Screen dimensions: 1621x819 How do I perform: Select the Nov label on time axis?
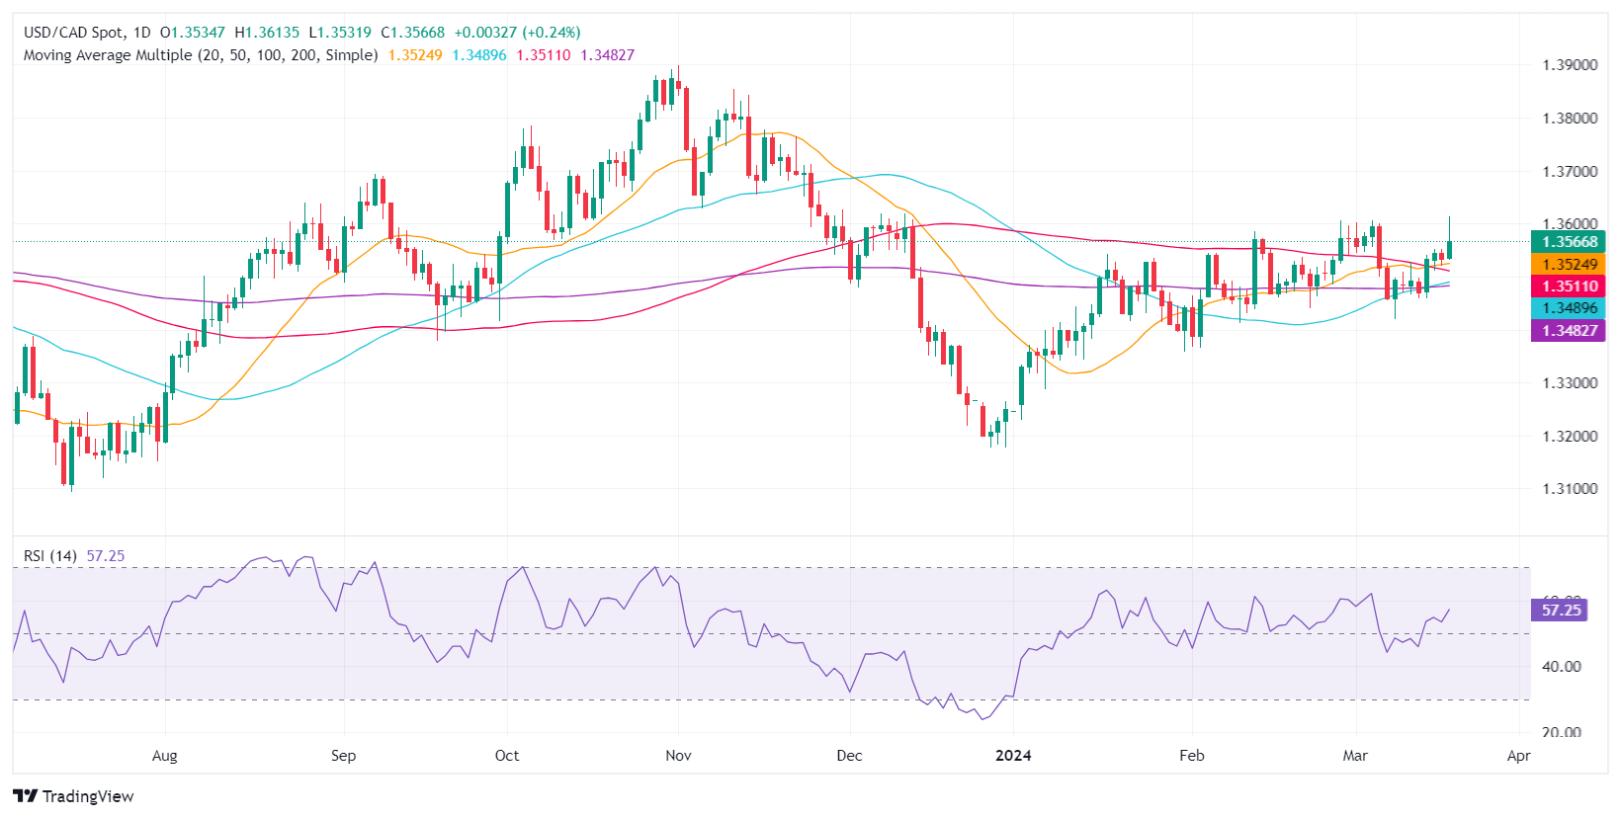[678, 756]
